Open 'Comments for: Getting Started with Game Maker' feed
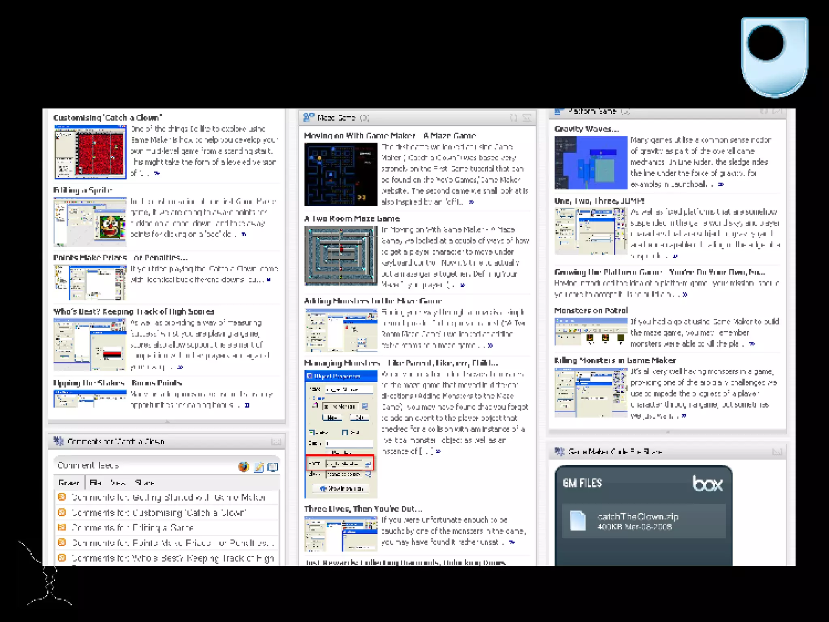 [x=168, y=497]
